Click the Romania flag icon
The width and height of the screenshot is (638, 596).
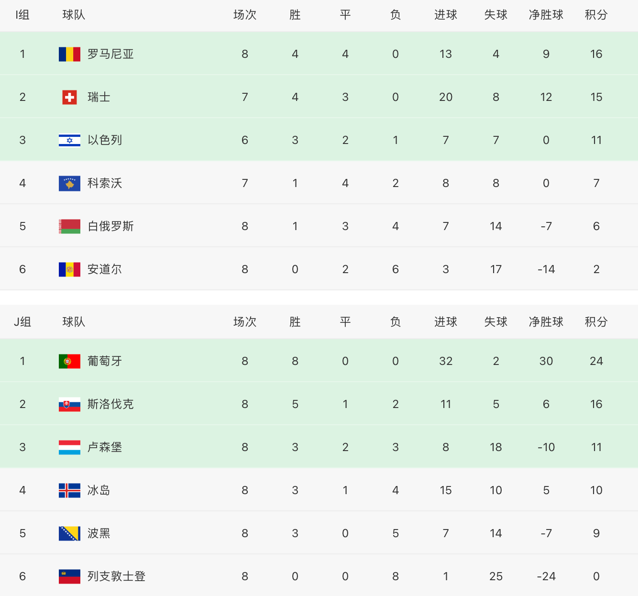69,54
